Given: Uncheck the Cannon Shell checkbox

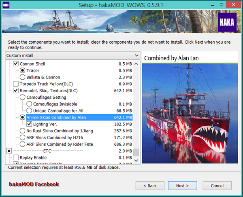Looking at the screenshot, I should coord(16,64).
